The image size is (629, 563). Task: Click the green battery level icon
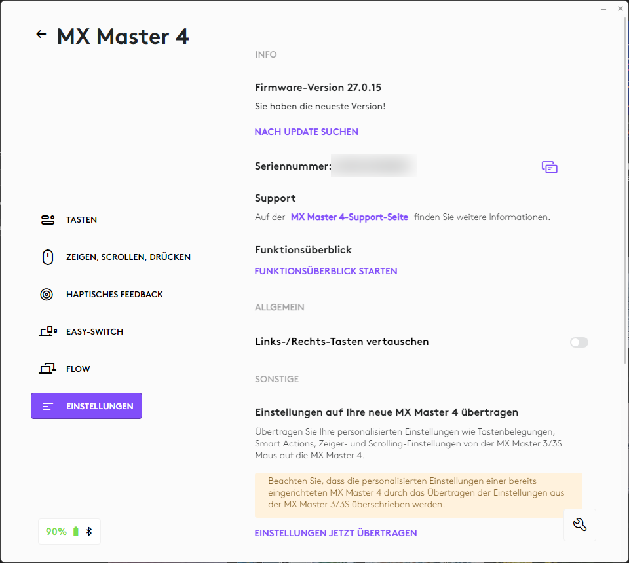click(76, 532)
